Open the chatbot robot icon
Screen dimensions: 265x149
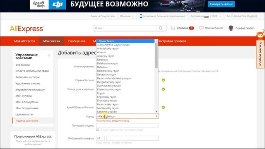tap(260, 35)
